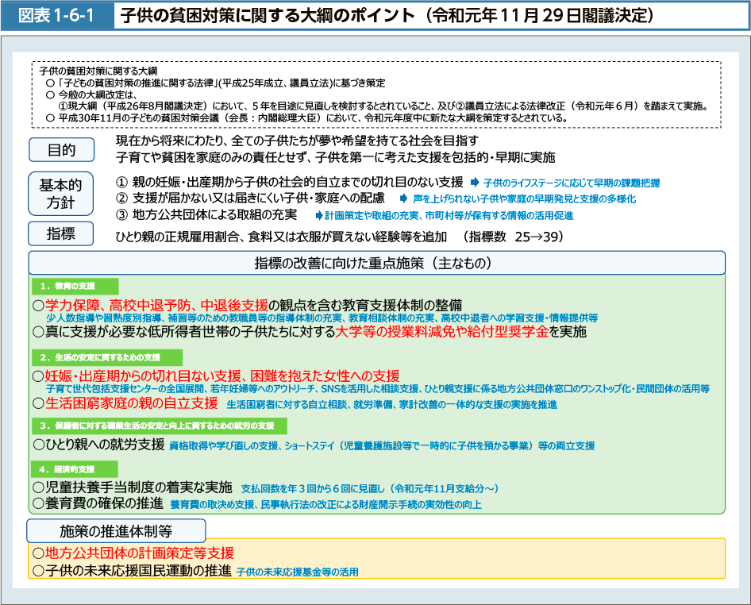Click the blue arrow before 子供のライフステージに応じて早期の課題把握

coord(475,183)
